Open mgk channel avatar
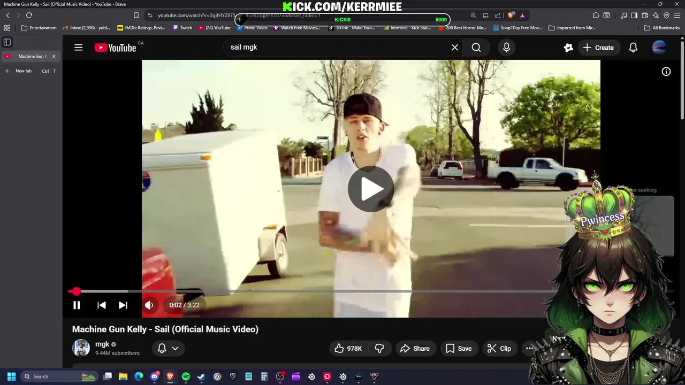 81,348
